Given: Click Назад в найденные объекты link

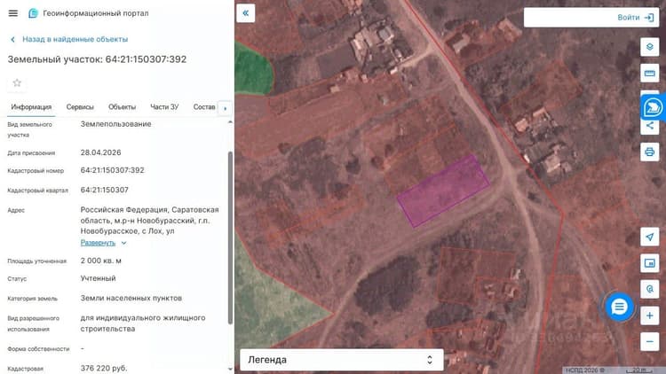Looking at the screenshot, I should pyautogui.click(x=75, y=39).
